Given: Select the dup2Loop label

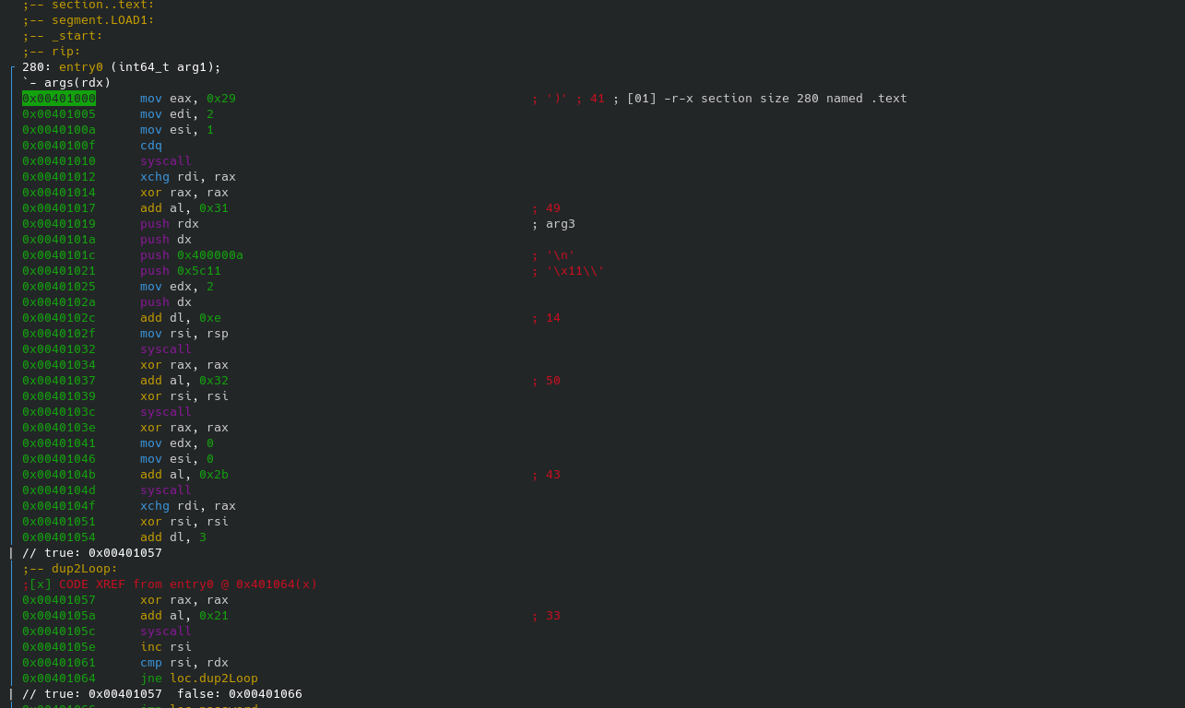Looking at the screenshot, I should click(85, 568).
